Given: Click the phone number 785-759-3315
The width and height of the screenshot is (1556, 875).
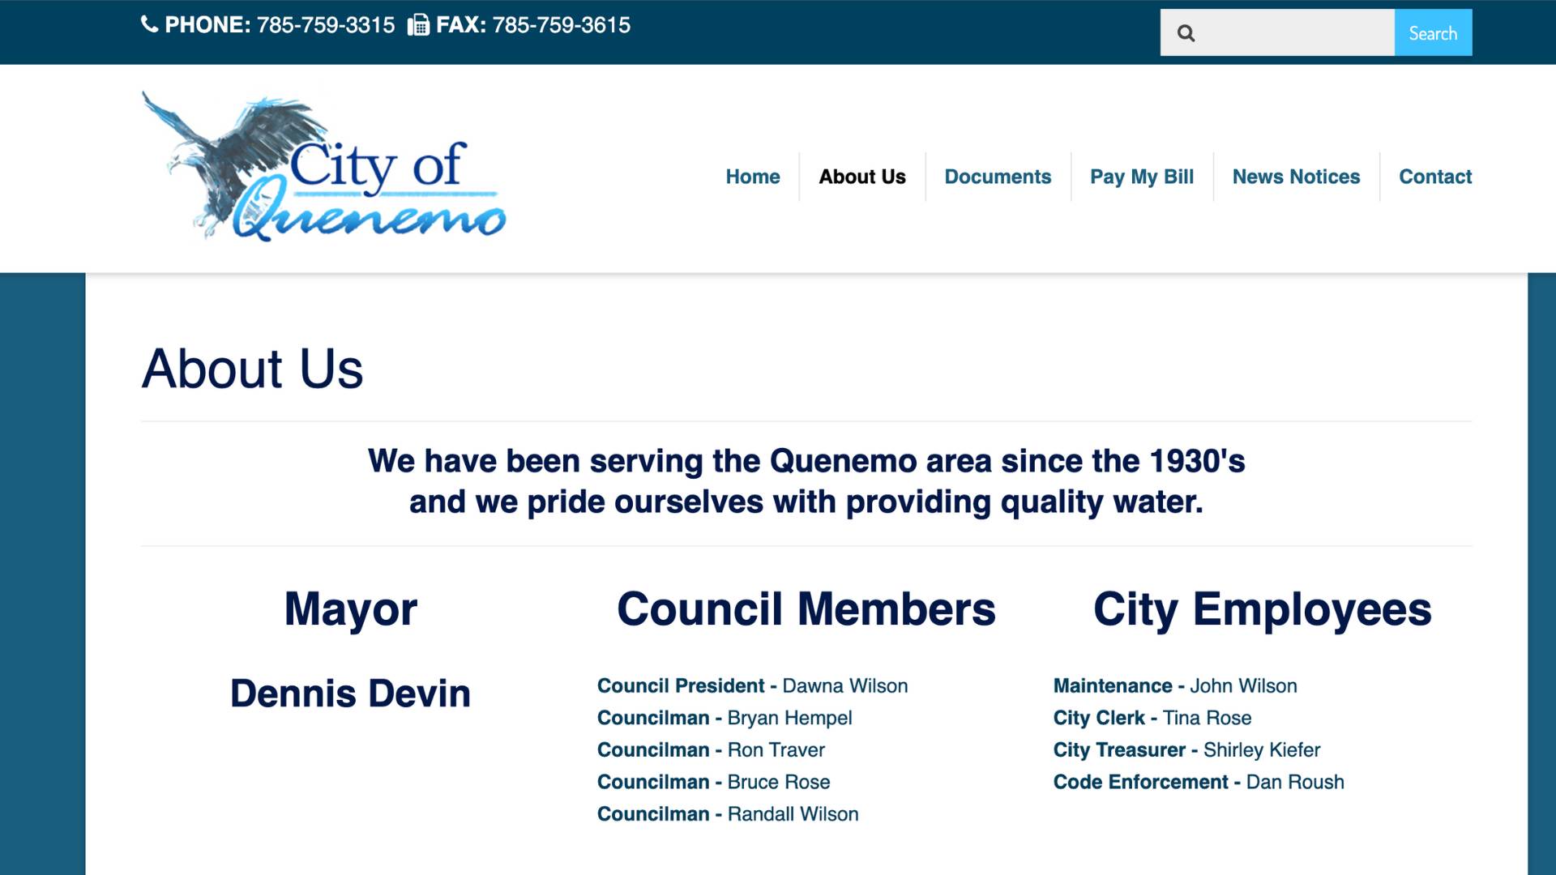Looking at the screenshot, I should coord(325,25).
